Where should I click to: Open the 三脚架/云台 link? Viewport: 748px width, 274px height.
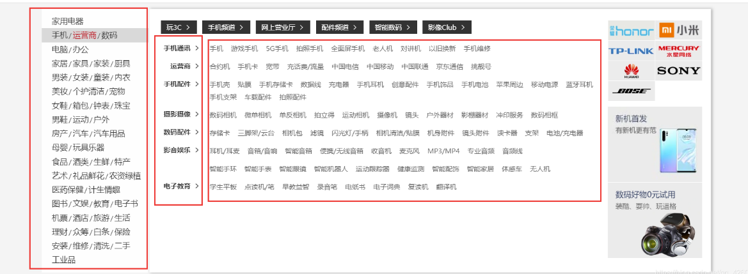256,133
